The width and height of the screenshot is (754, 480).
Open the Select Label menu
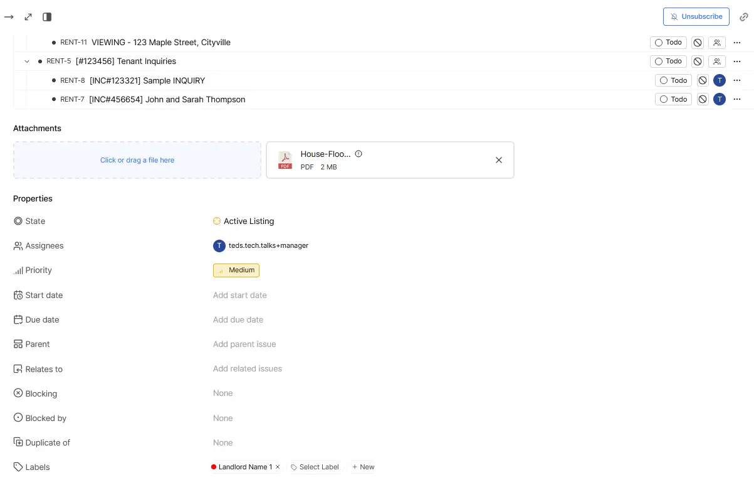coord(315,467)
